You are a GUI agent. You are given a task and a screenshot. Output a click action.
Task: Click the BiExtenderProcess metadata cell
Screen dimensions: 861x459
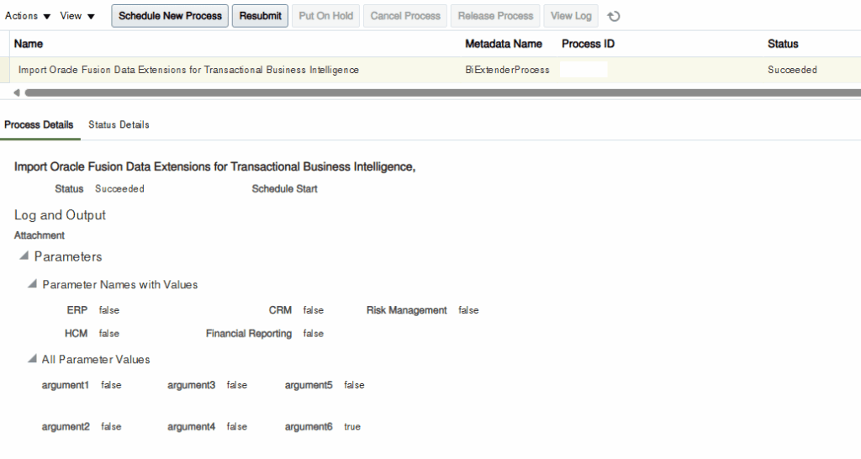[507, 70]
